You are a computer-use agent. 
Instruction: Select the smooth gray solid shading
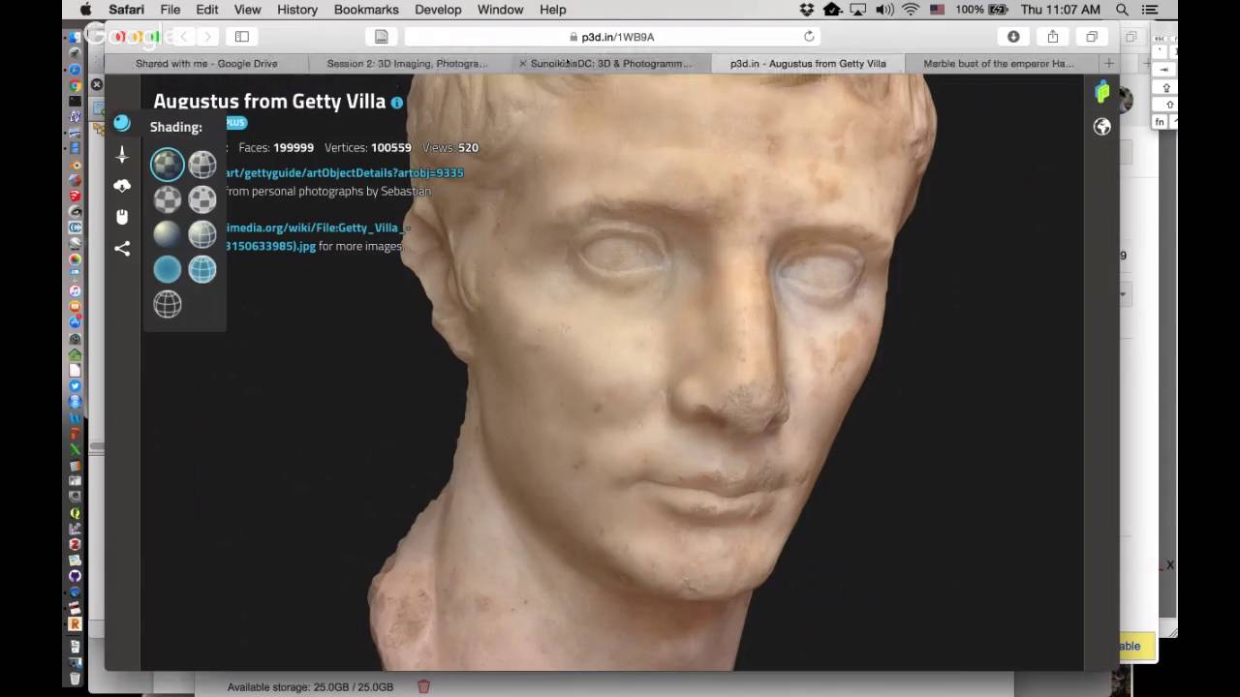click(x=168, y=234)
